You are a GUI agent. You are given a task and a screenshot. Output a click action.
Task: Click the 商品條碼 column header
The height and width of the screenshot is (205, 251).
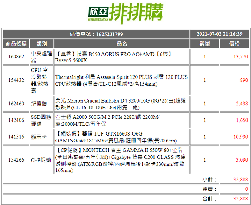[16, 43]
